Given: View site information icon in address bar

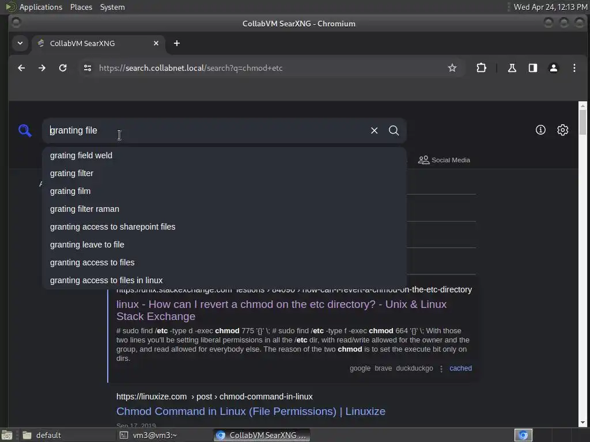Looking at the screenshot, I should pyautogui.click(x=88, y=68).
